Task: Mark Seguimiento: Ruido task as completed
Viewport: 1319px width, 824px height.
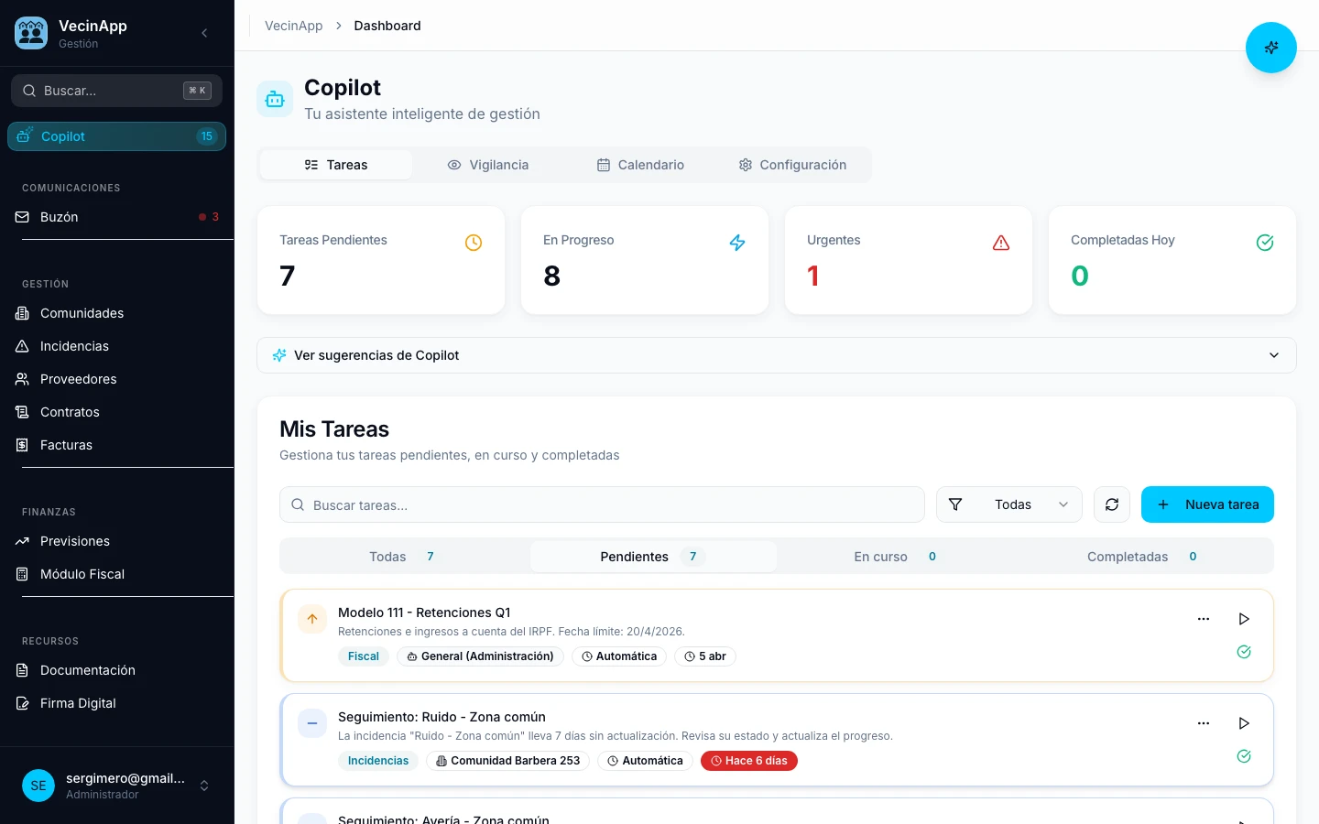Action: point(1244,755)
